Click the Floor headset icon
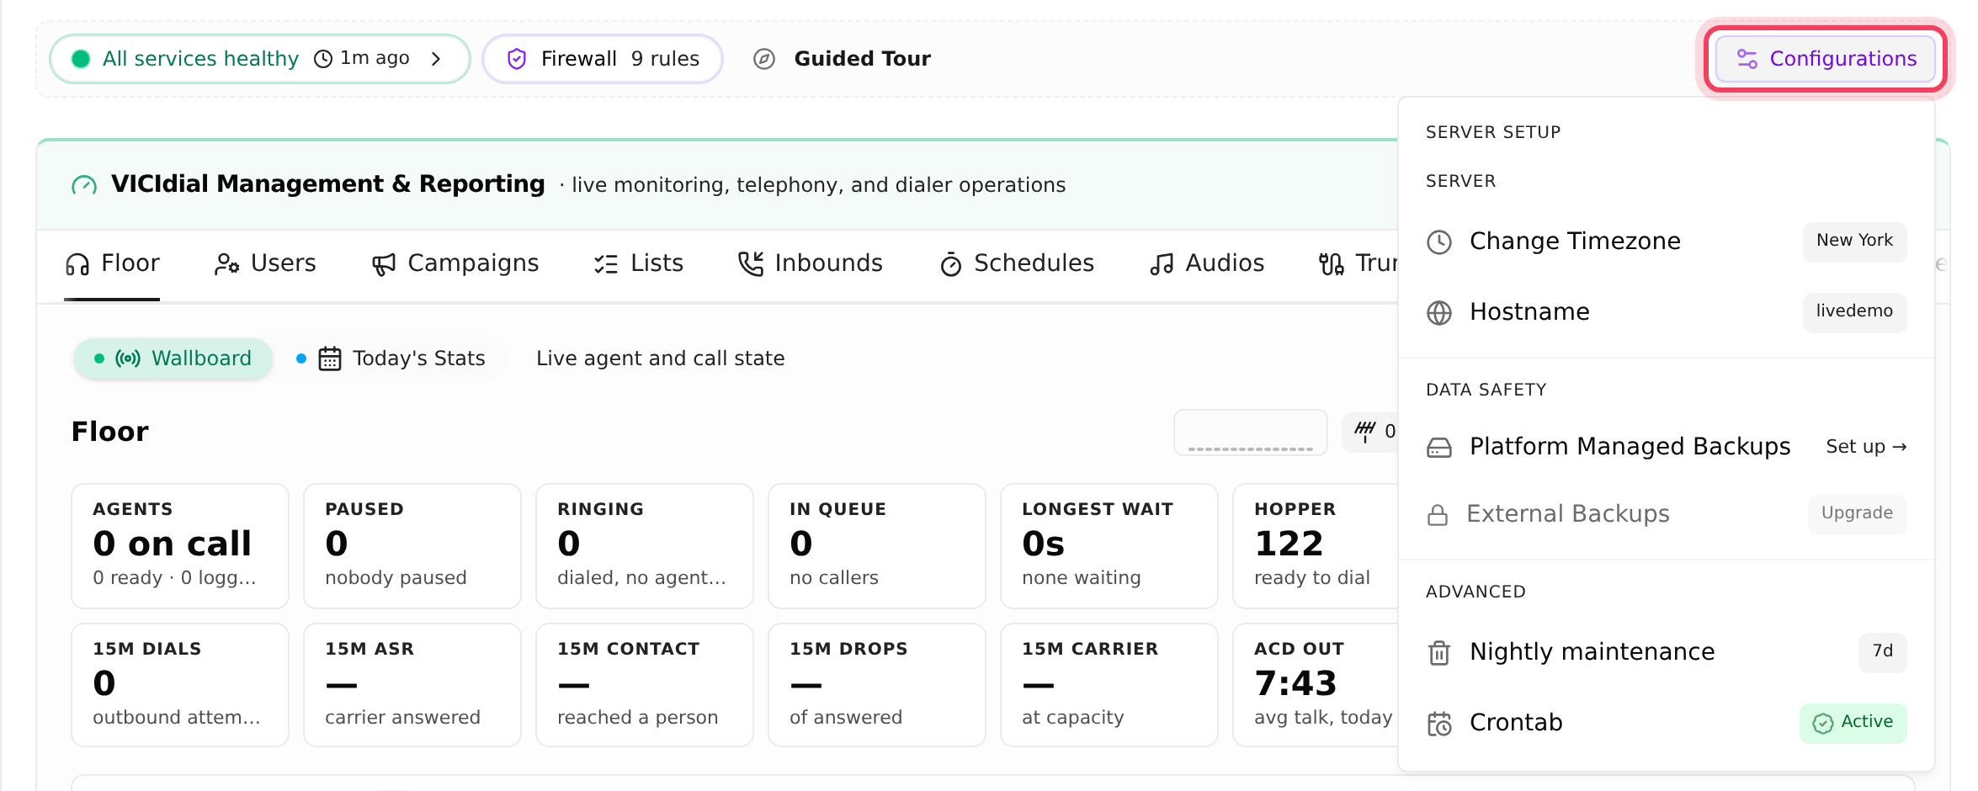The image size is (1978, 791). [x=77, y=264]
